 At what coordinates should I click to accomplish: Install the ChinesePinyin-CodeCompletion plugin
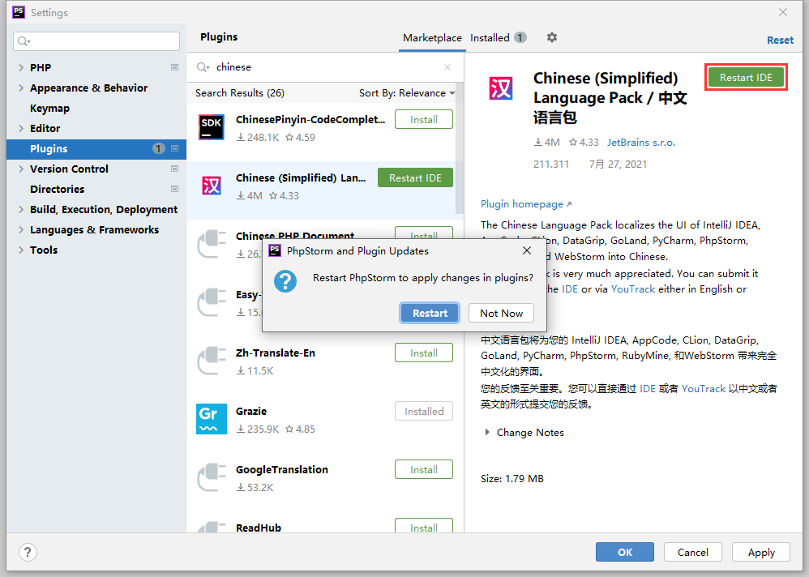point(424,120)
